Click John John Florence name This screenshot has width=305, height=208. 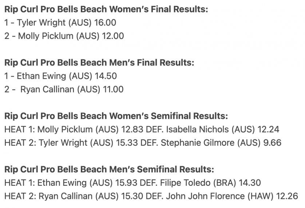point(205,196)
